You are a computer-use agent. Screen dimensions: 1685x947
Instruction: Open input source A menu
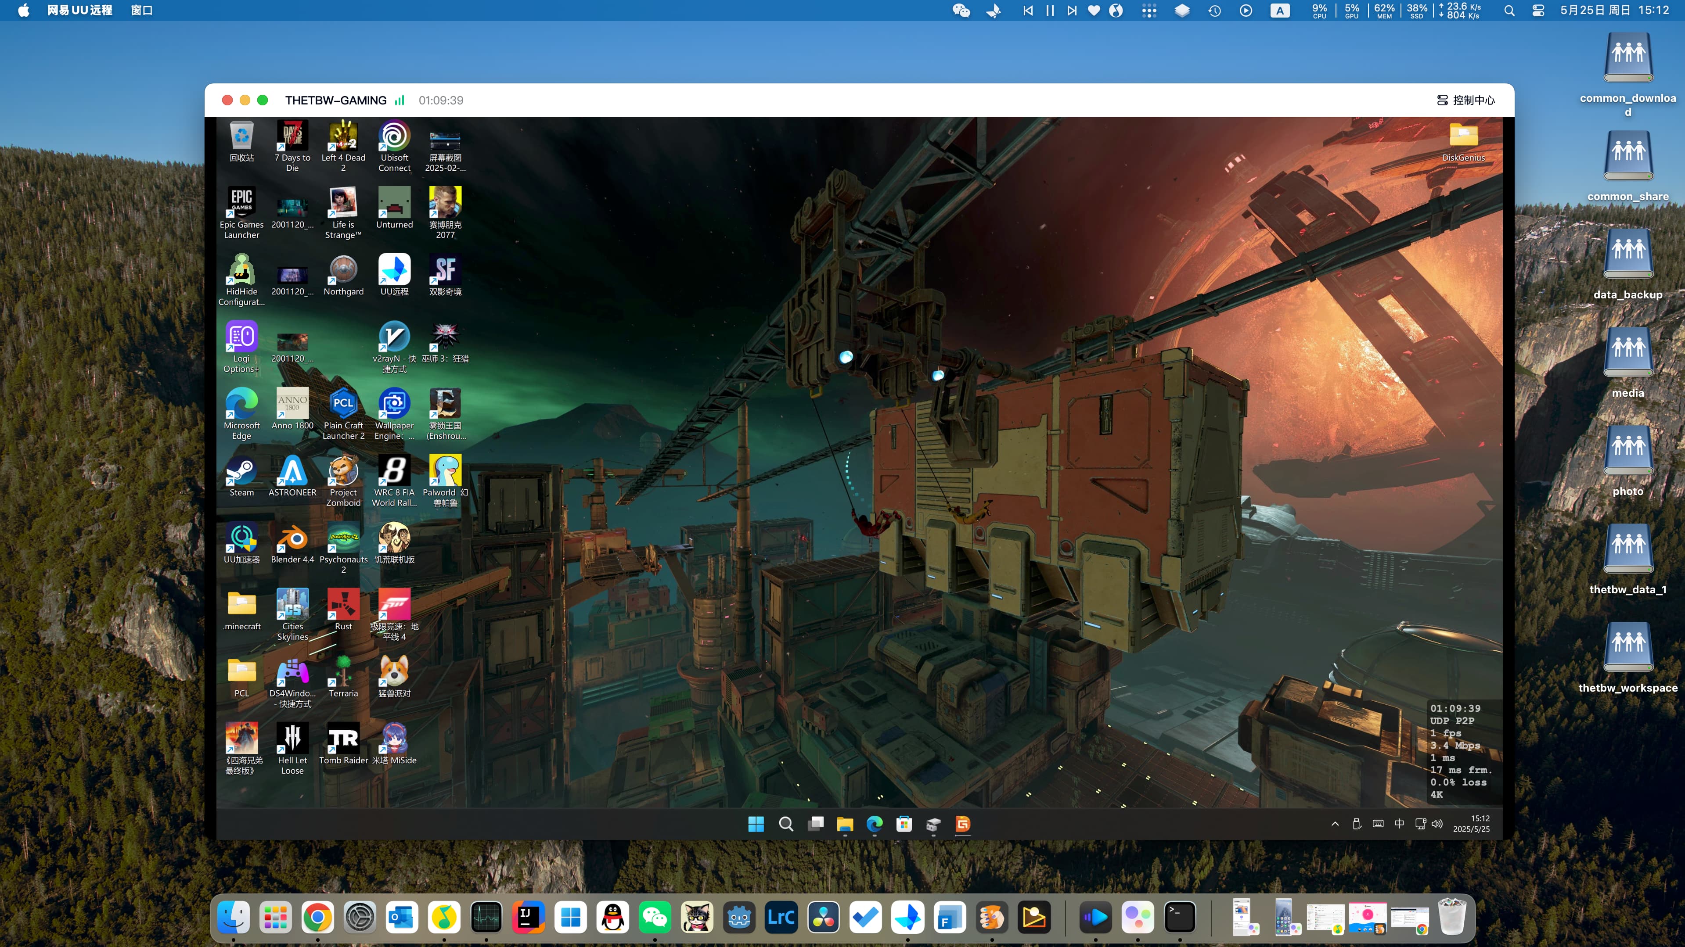[x=1280, y=11]
